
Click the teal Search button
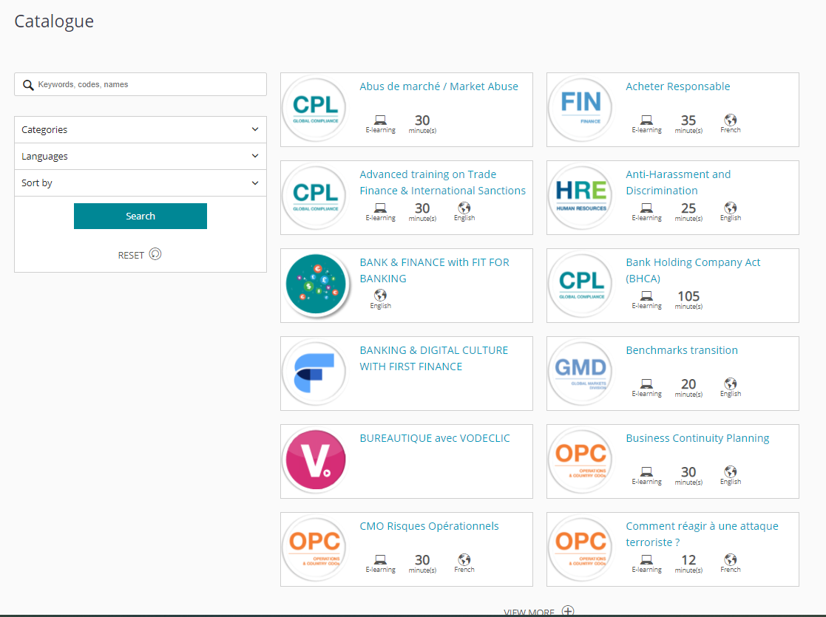click(x=140, y=216)
